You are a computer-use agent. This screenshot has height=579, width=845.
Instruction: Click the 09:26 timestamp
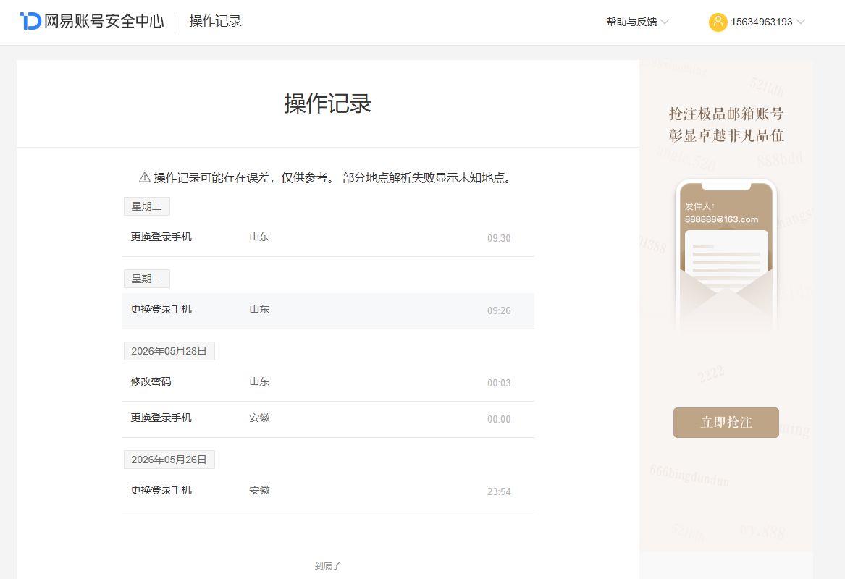[x=498, y=310]
